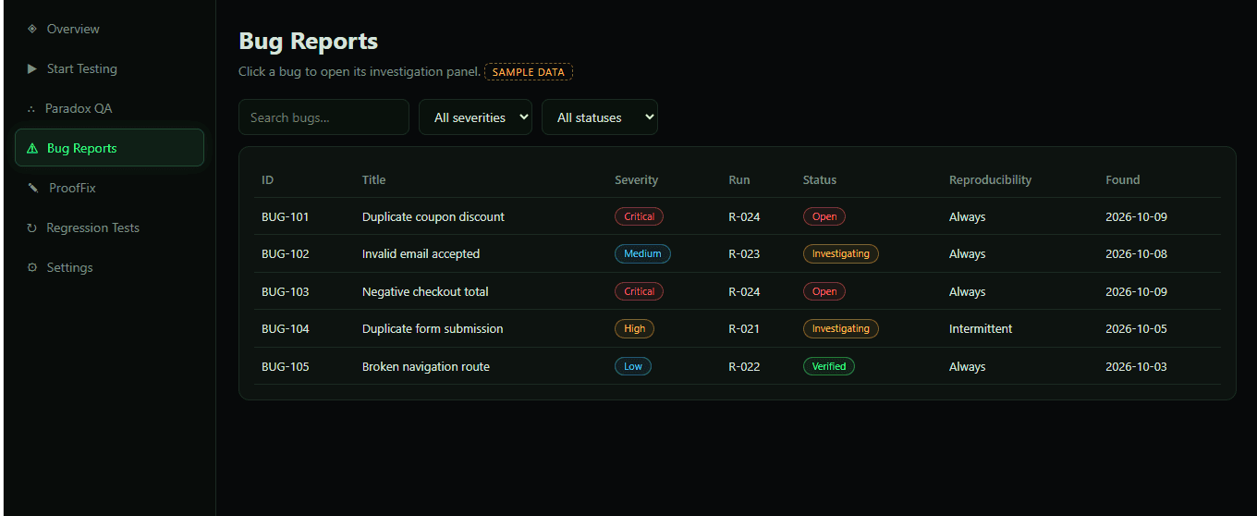Click the Open status badge for BUG-101
Image resolution: width=1257 pixels, height=516 pixels.
pos(824,216)
